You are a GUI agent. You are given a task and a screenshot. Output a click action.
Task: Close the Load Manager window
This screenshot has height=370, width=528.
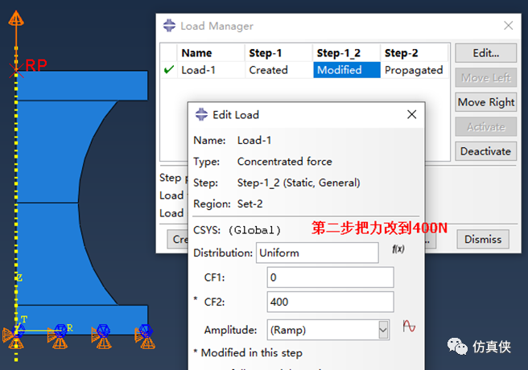[508, 25]
